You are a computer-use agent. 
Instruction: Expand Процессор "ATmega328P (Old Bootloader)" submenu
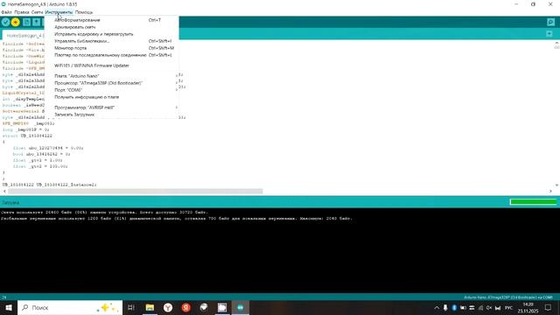click(111, 83)
